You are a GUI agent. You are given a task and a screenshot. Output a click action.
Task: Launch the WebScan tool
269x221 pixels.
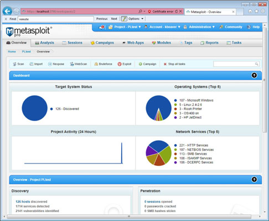point(79,64)
